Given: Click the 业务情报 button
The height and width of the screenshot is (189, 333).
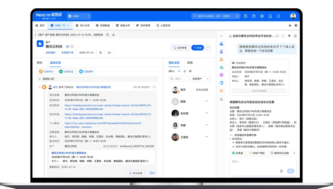Looking at the screenshot, I should (180, 48).
